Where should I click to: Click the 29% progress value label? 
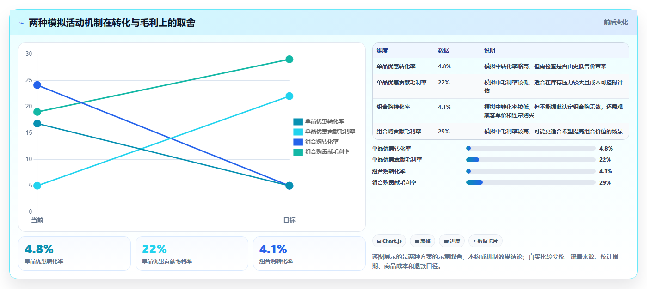[605, 183]
